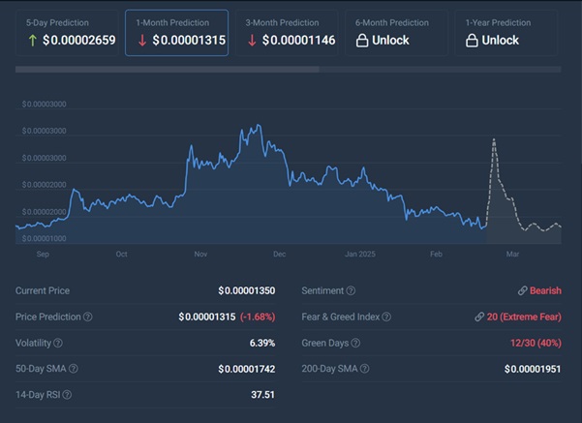Show help for 14-Day RSI
Image resolution: width=582 pixels, height=423 pixels.
click(68, 394)
